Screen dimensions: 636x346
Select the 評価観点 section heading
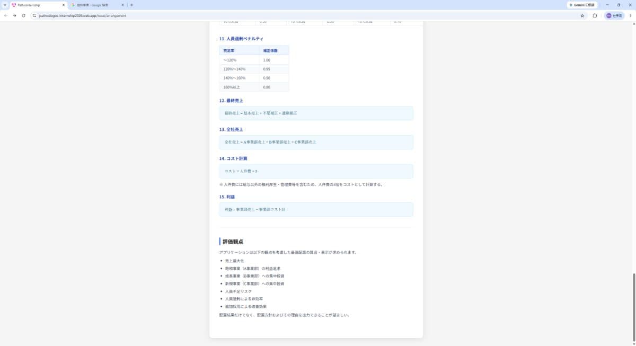[x=233, y=242]
